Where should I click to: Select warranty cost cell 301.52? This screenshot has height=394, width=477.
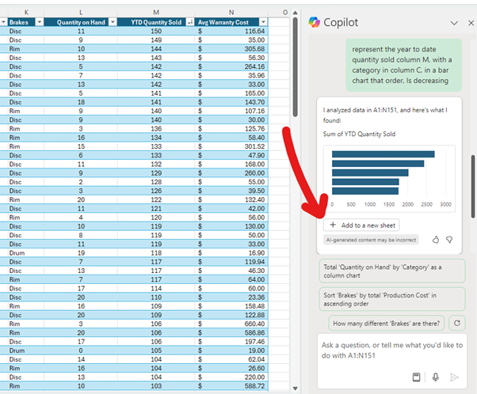[231, 146]
